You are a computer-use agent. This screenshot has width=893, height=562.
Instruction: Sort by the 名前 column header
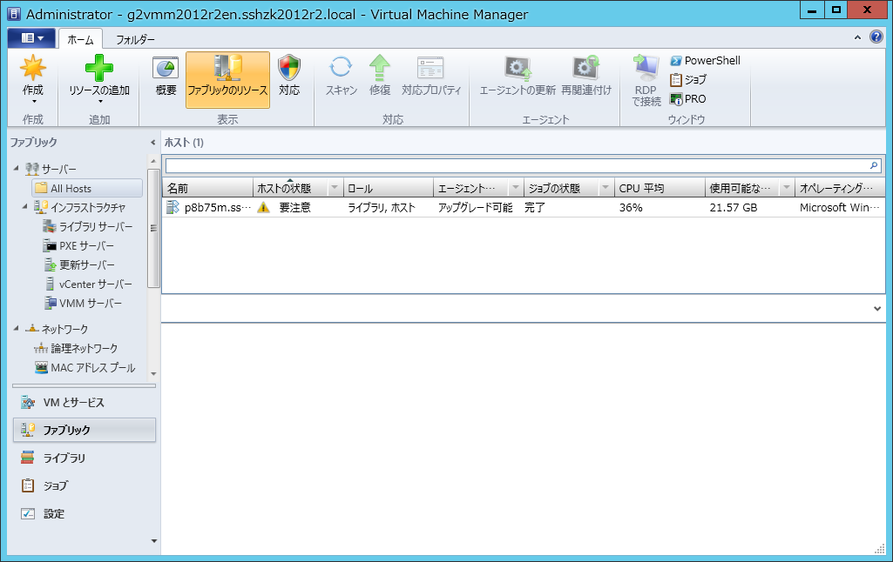tap(207, 188)
